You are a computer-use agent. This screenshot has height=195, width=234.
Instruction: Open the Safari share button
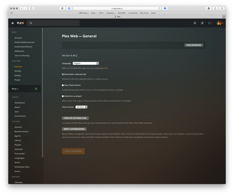tap(215, 8)
